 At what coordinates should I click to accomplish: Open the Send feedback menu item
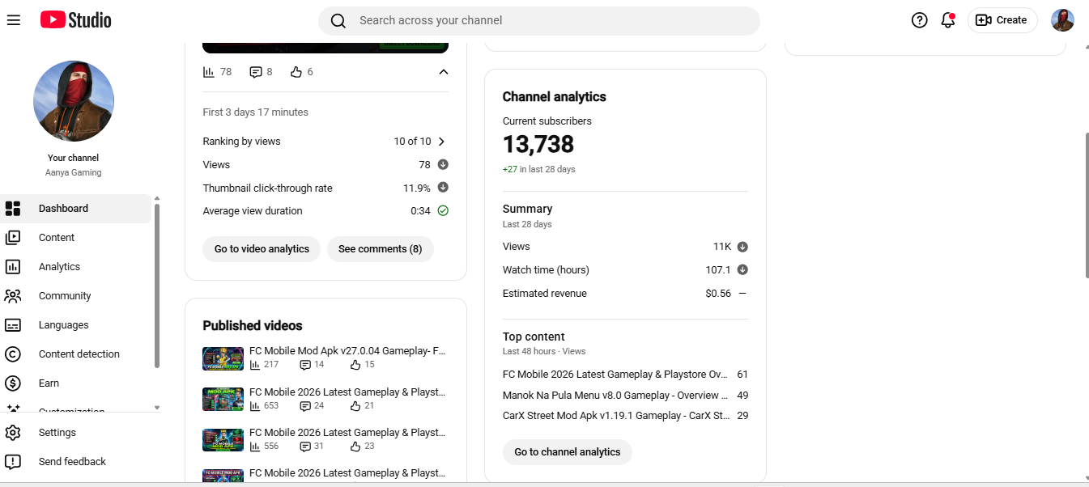pos(76,462)
